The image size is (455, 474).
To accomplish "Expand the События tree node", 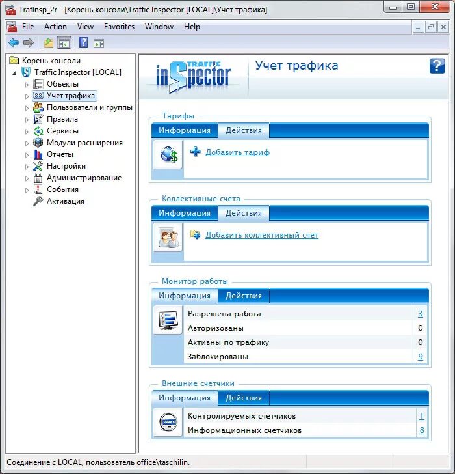I will coord(27,190).
